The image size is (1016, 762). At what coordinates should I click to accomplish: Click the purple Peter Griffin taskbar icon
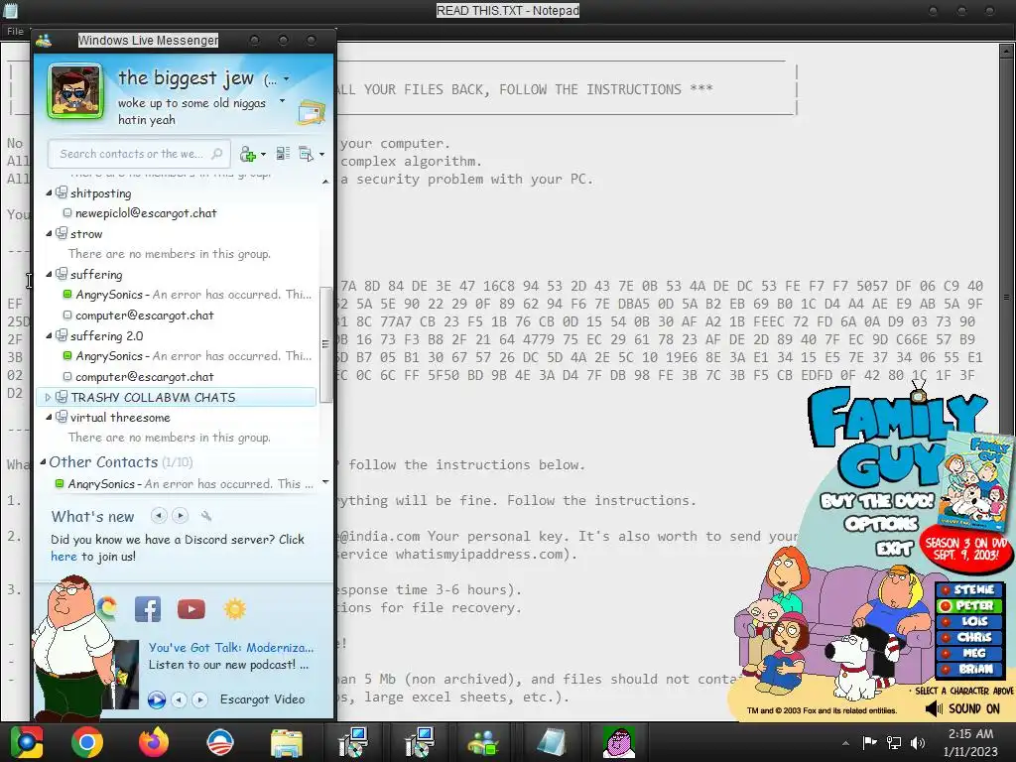(619, 742)
